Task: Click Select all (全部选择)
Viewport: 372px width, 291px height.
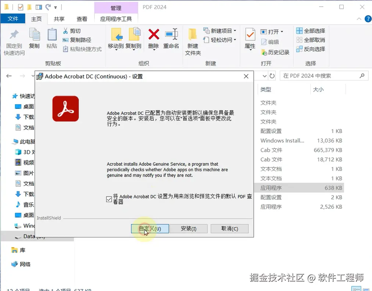Action: point(311,31)
